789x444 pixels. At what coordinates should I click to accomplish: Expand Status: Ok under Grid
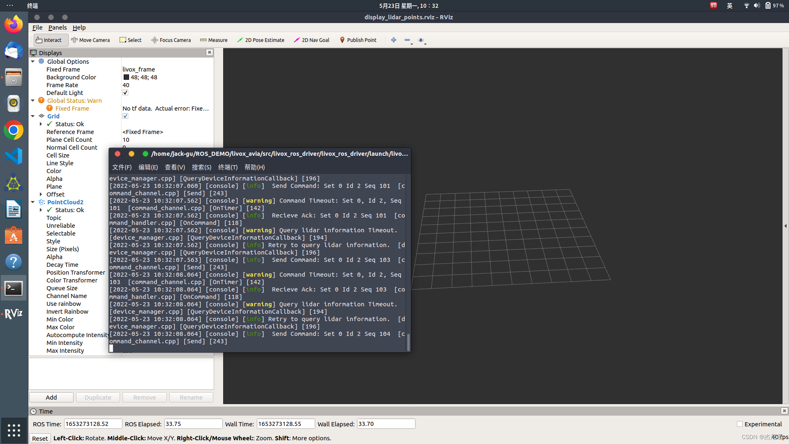[41, 124]
